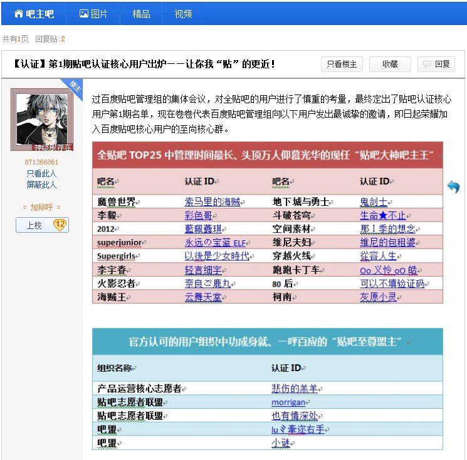The height and width of the screenshot is (460, 467).
Task: Open user 871366861 profile
Action: tap(41, 162)
